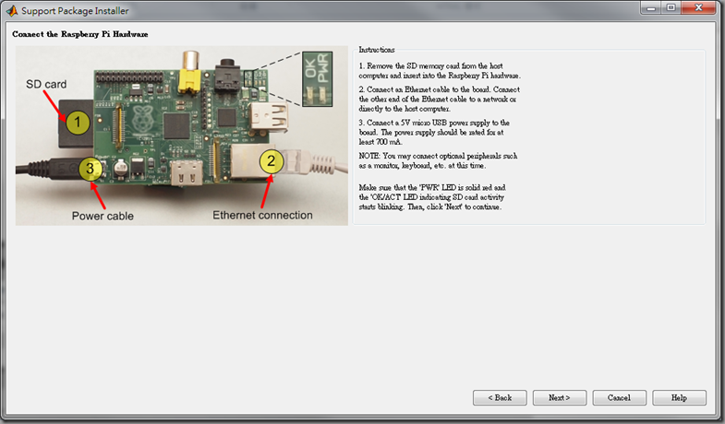Click the Raspberry Pi hardware photo

pyautogui.click(x=182, y=135)
